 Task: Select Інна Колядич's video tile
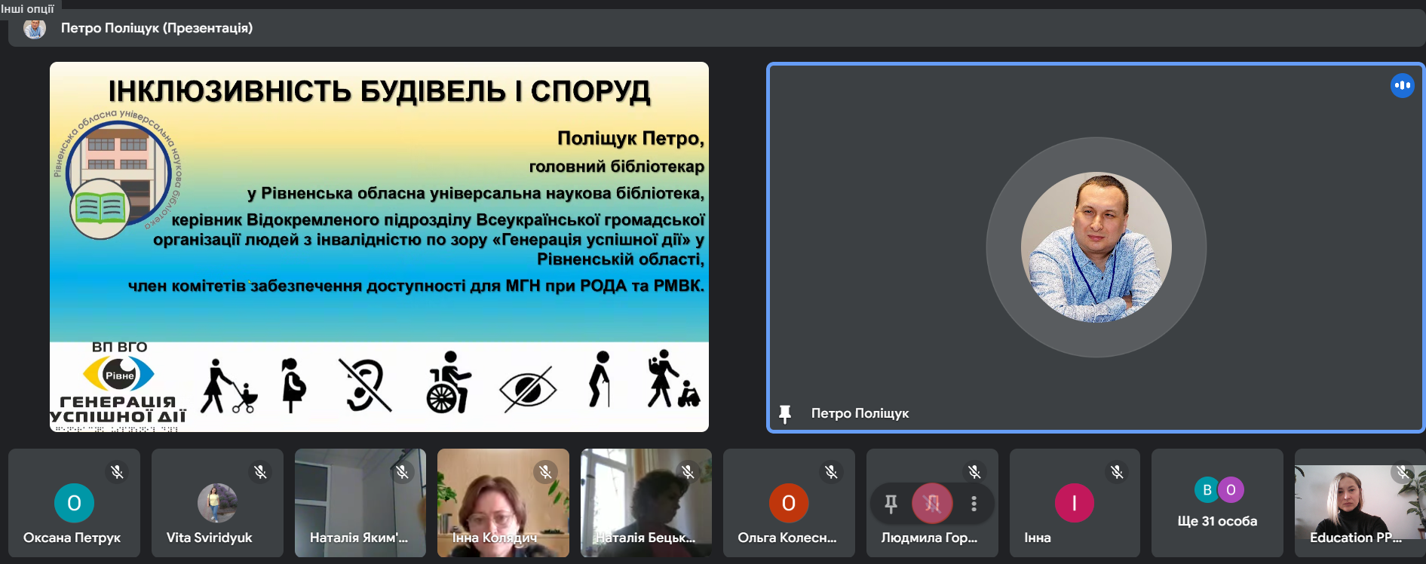coord(502,505)
